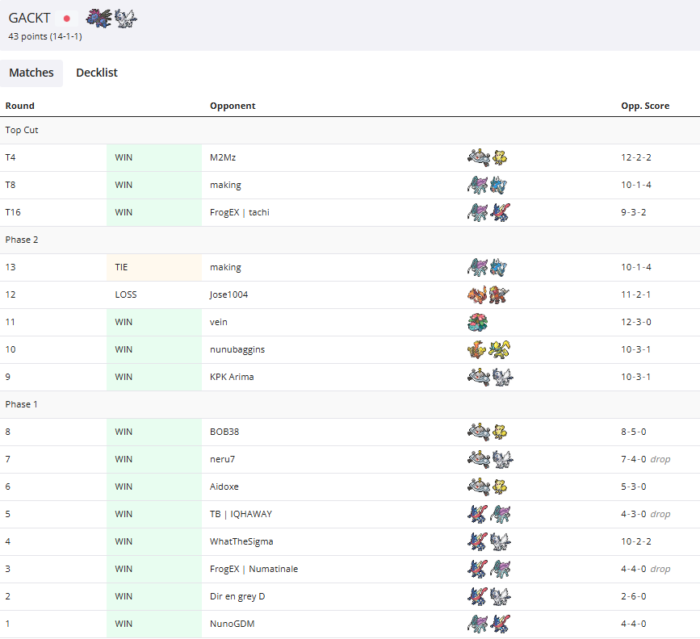Open opponent M2Mz's profile link

(x=223, y=157)
